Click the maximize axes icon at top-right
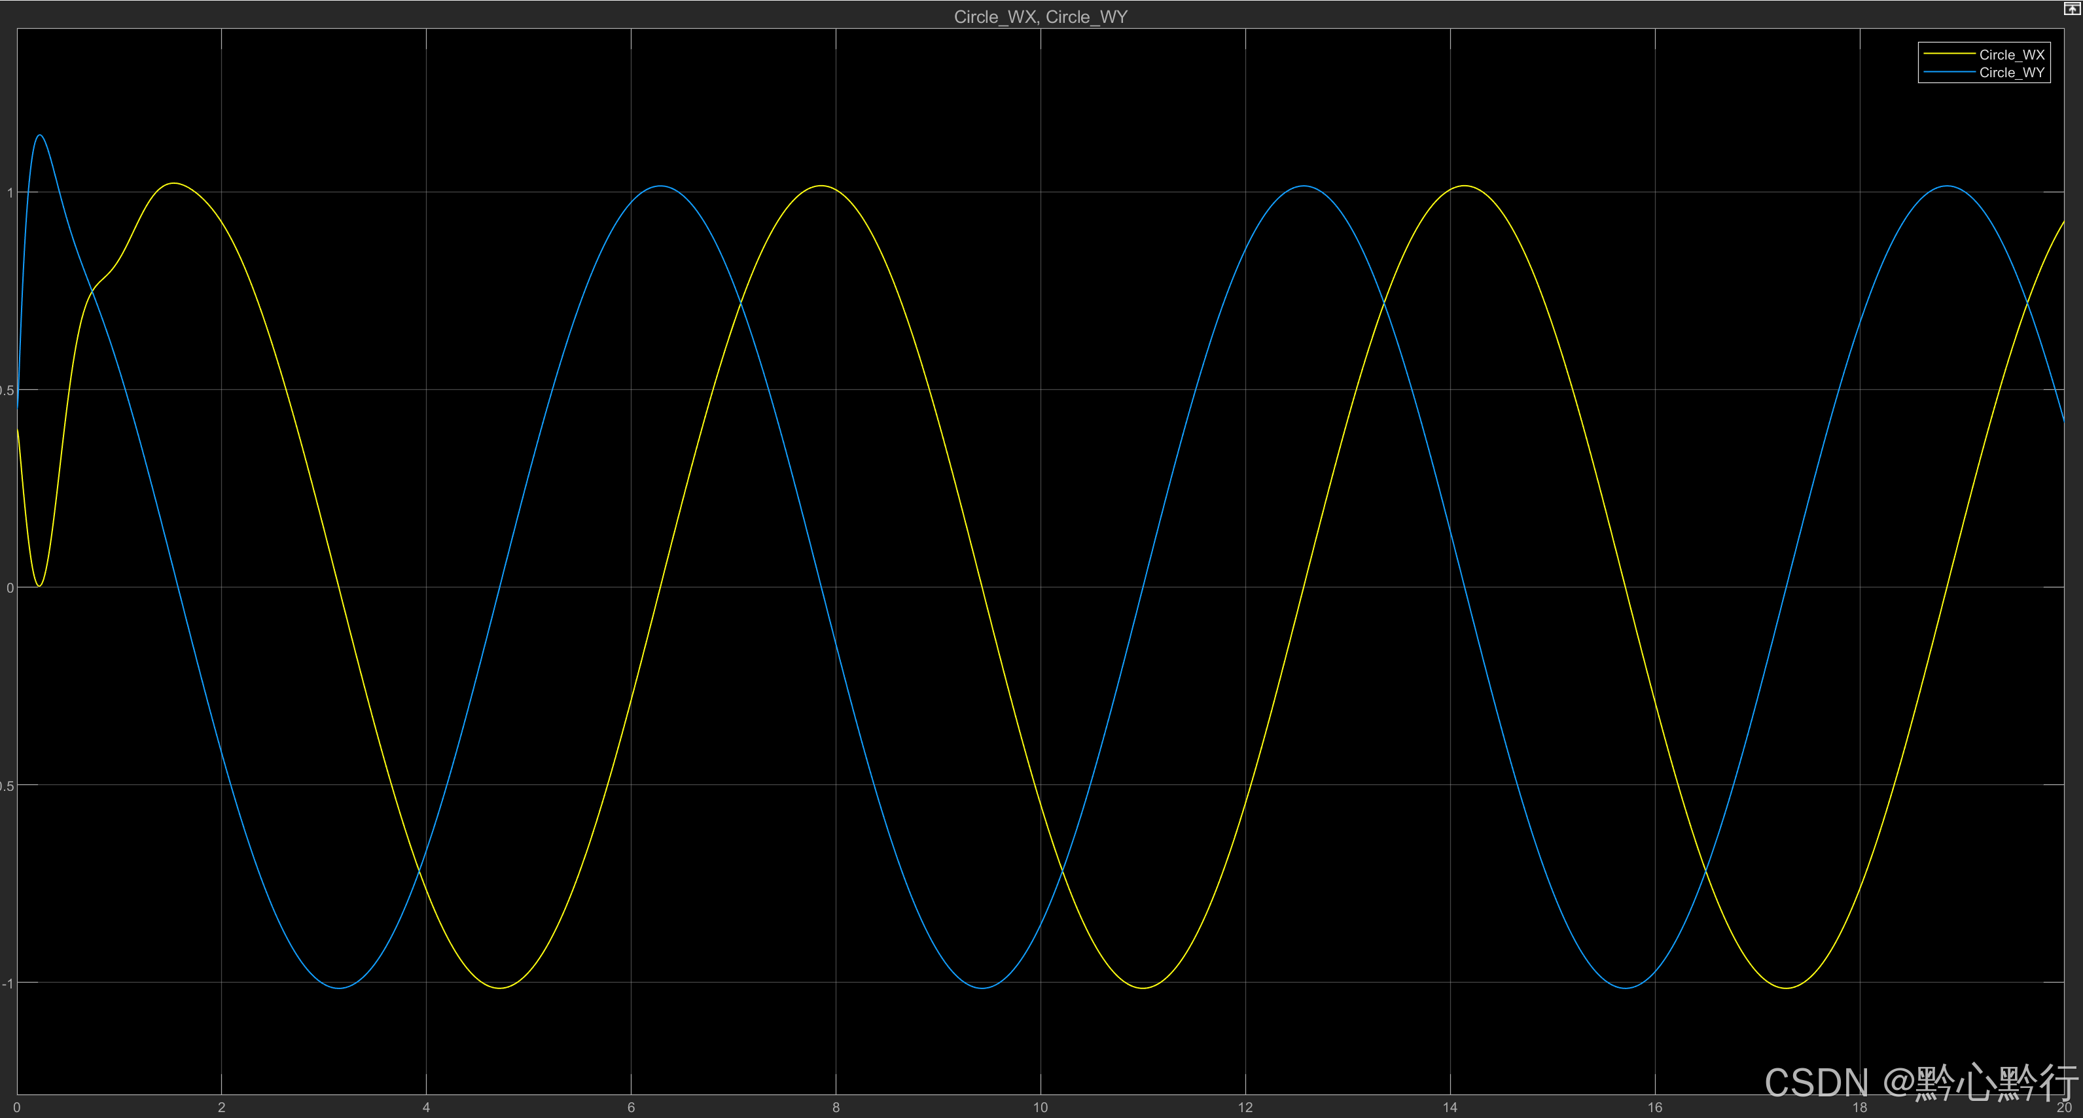 coord(2072,9)
